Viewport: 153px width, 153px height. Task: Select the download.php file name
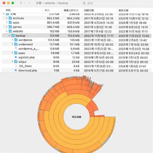pos(28,70)
